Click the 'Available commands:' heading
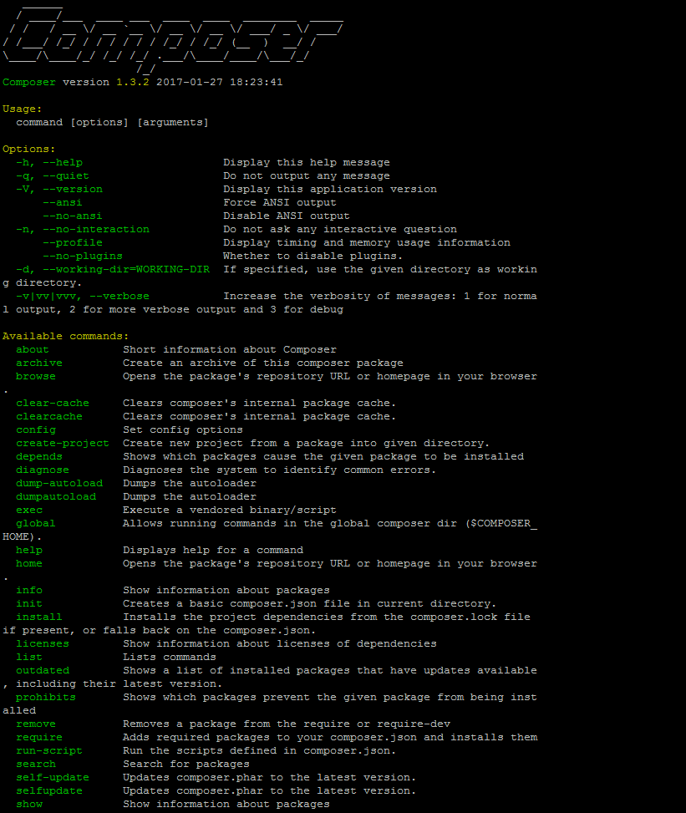This screenshot has height=813, width=686. [65, 336]
